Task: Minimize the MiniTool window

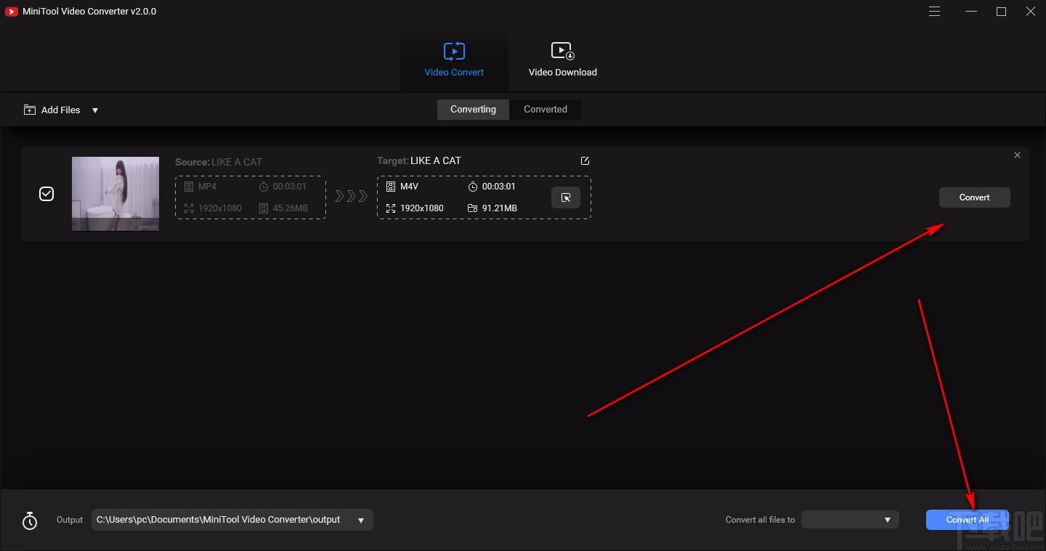Action: coord(971,12)
